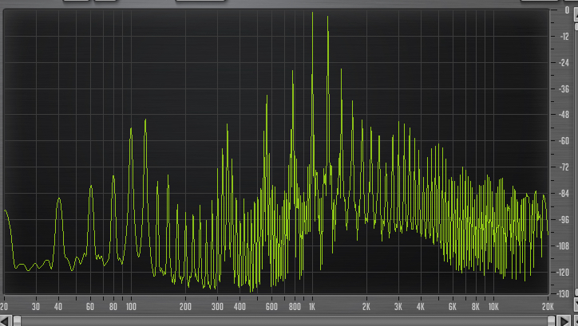Click the "400" frequency axis label
This screenshot has height=326, width=578.
(240, 307)
